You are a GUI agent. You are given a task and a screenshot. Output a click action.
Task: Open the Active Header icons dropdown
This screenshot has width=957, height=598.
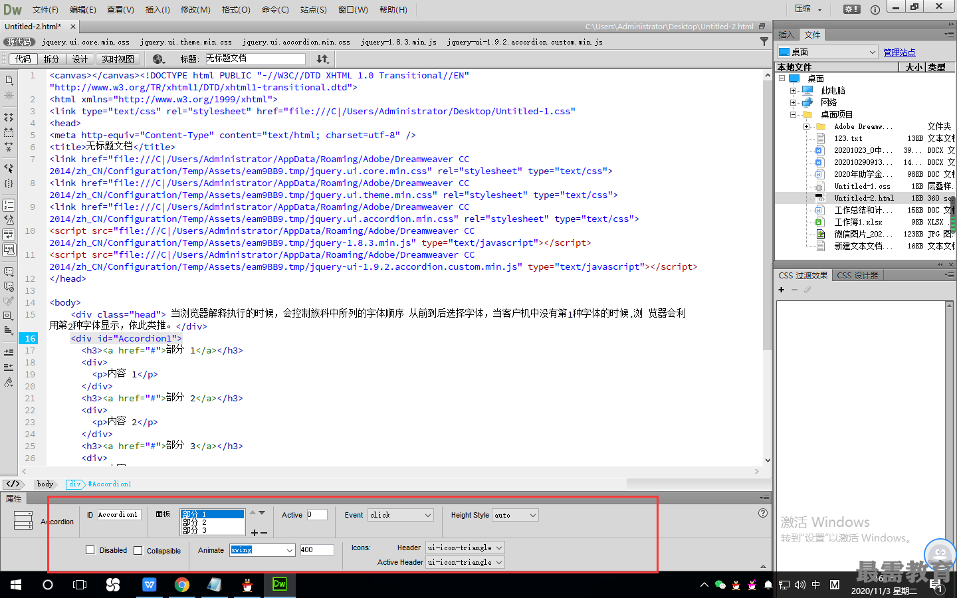pos(465,562)
